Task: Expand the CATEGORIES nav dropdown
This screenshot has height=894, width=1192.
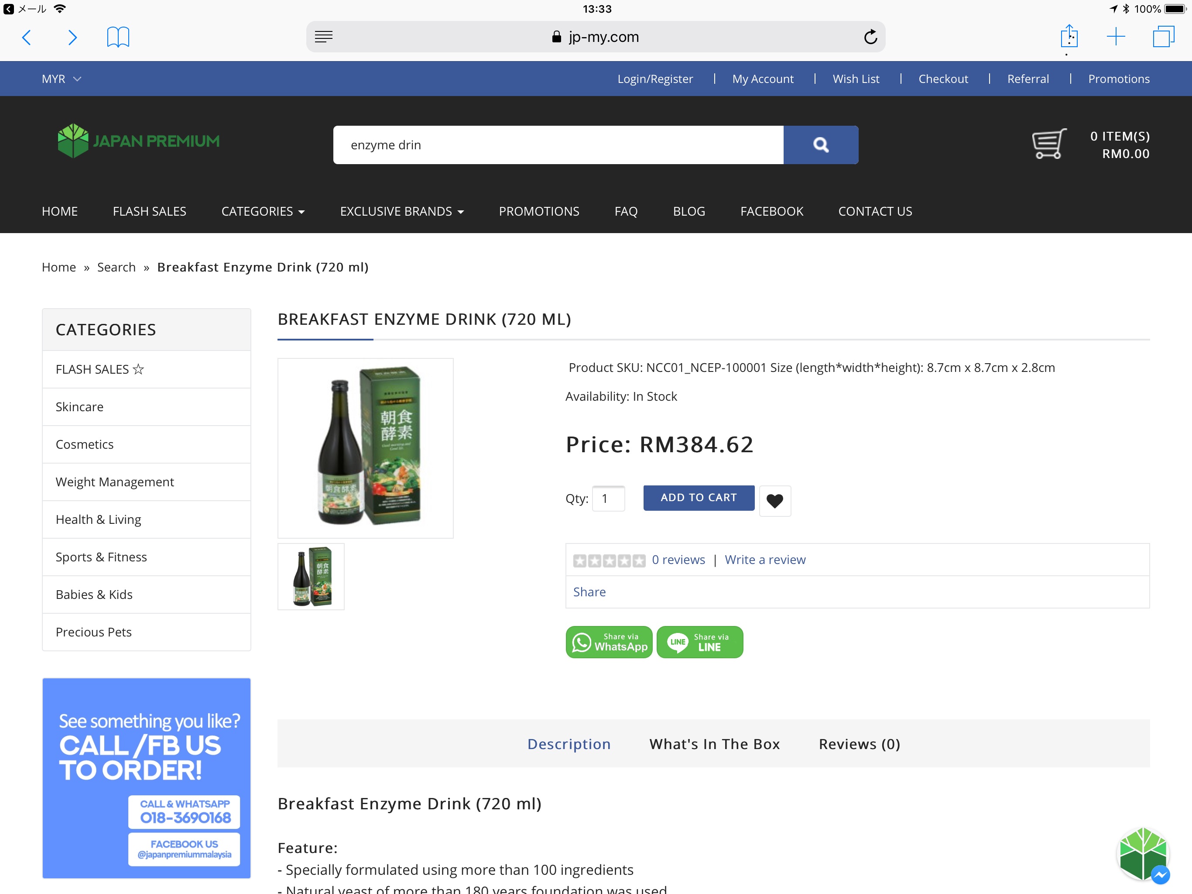Action: coord(263,211)
